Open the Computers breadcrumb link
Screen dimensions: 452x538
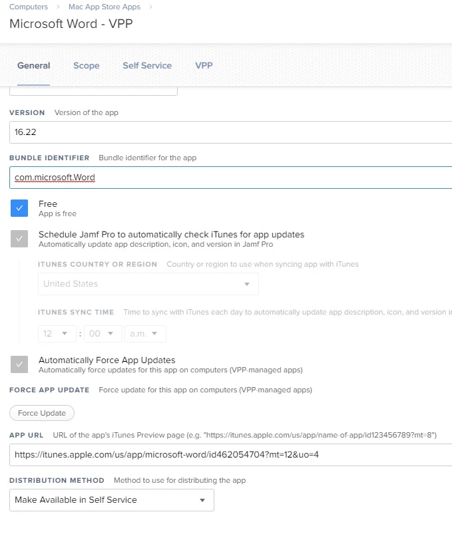click(x=29, y=7)
